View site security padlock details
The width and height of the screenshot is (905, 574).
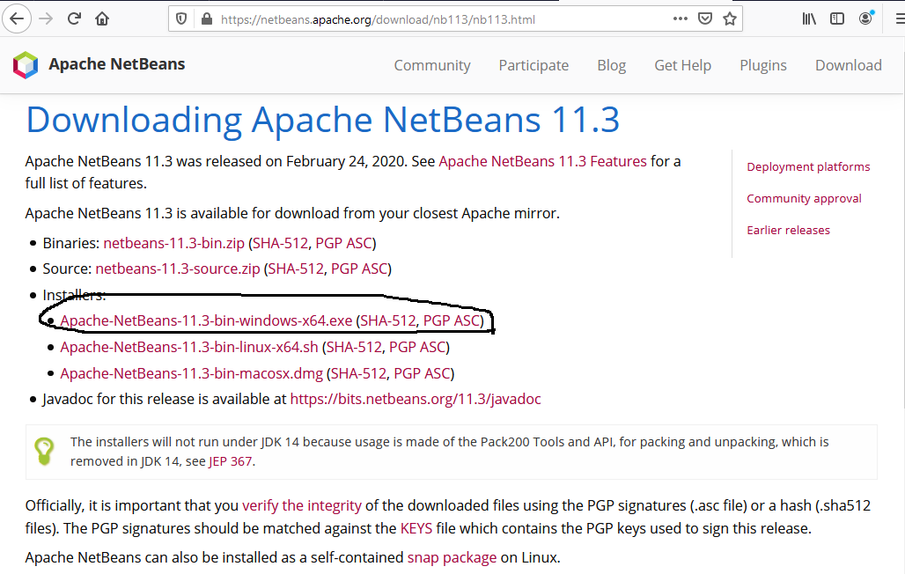click(x=207, y=19)
